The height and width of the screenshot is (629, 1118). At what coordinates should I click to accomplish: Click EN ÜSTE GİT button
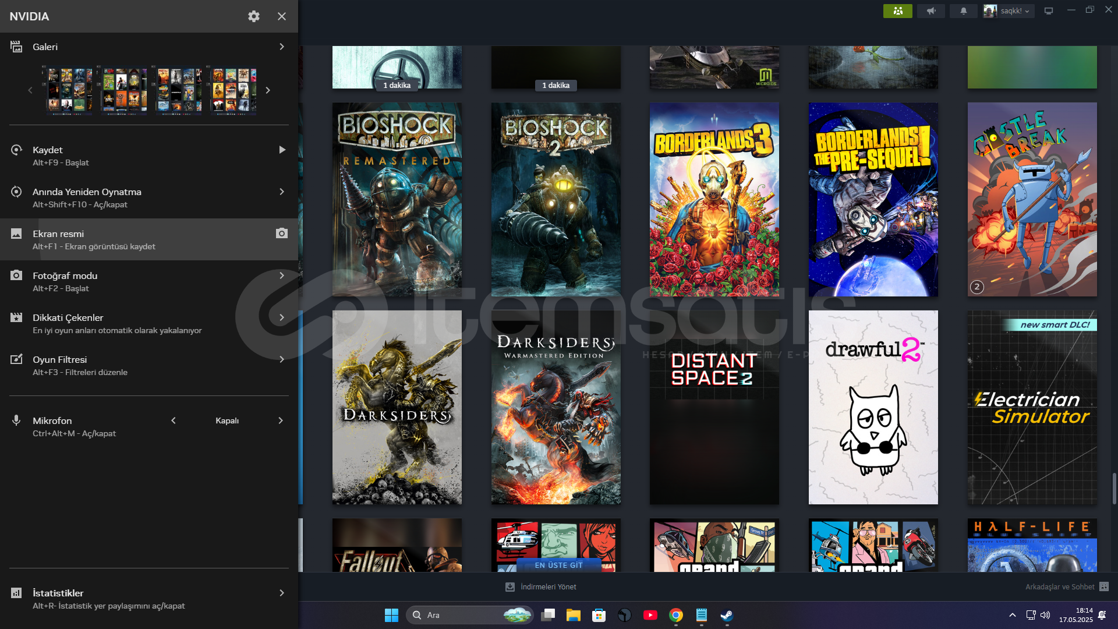click(558, 565)
